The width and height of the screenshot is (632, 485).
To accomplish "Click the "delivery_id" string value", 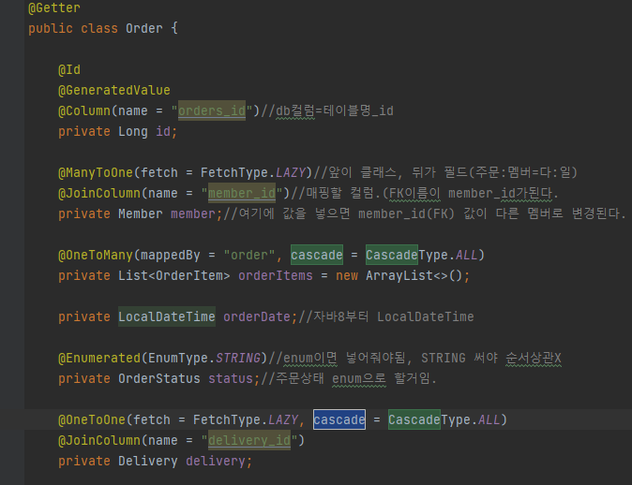I will pyautogui.click(x=249, y=440).
